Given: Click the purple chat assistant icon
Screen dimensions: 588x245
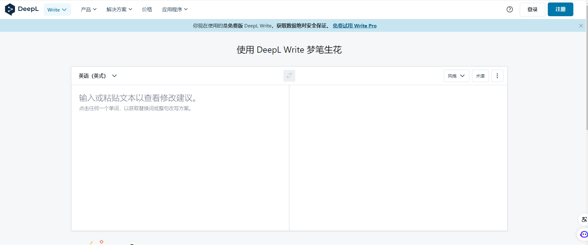Looking at the screenshot, I should [583, 234].
